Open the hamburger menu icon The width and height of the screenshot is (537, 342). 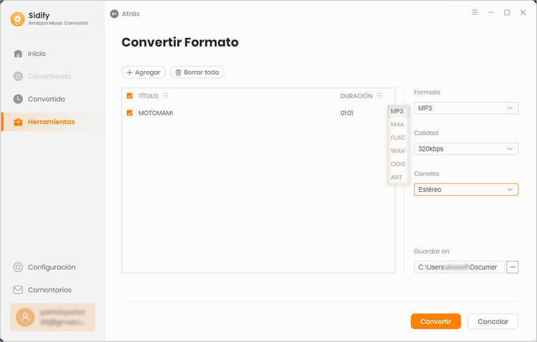(x=475, y=12)
